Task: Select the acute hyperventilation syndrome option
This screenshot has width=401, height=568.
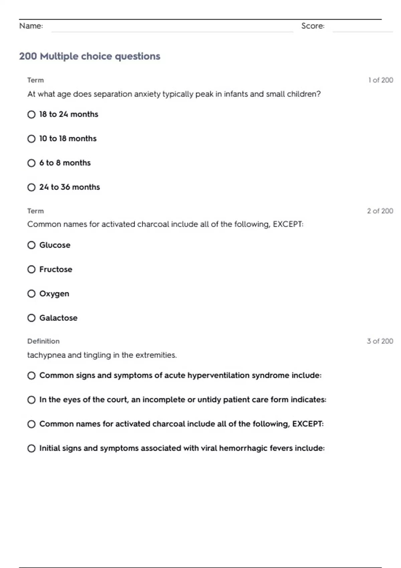Action: [x=31, y=376]
